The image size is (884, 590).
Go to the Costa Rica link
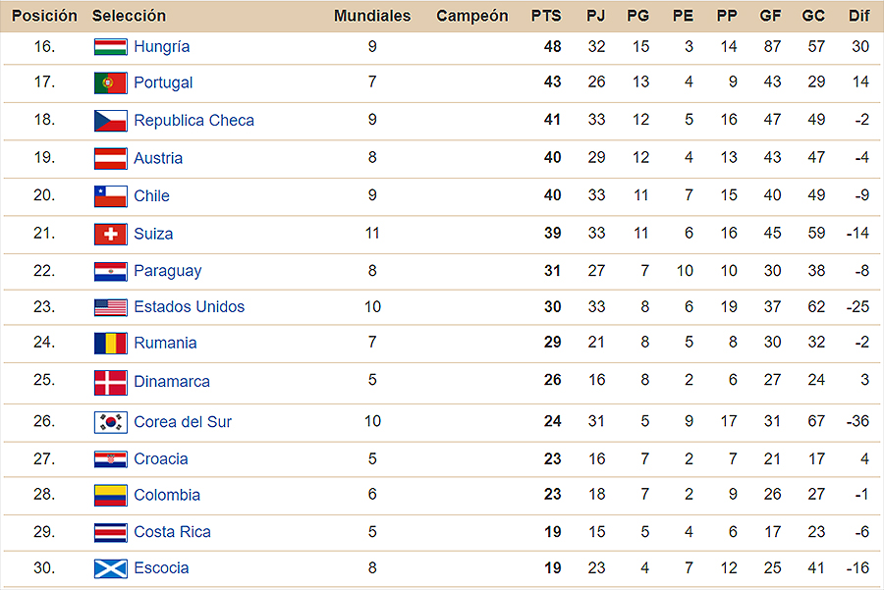173,532
